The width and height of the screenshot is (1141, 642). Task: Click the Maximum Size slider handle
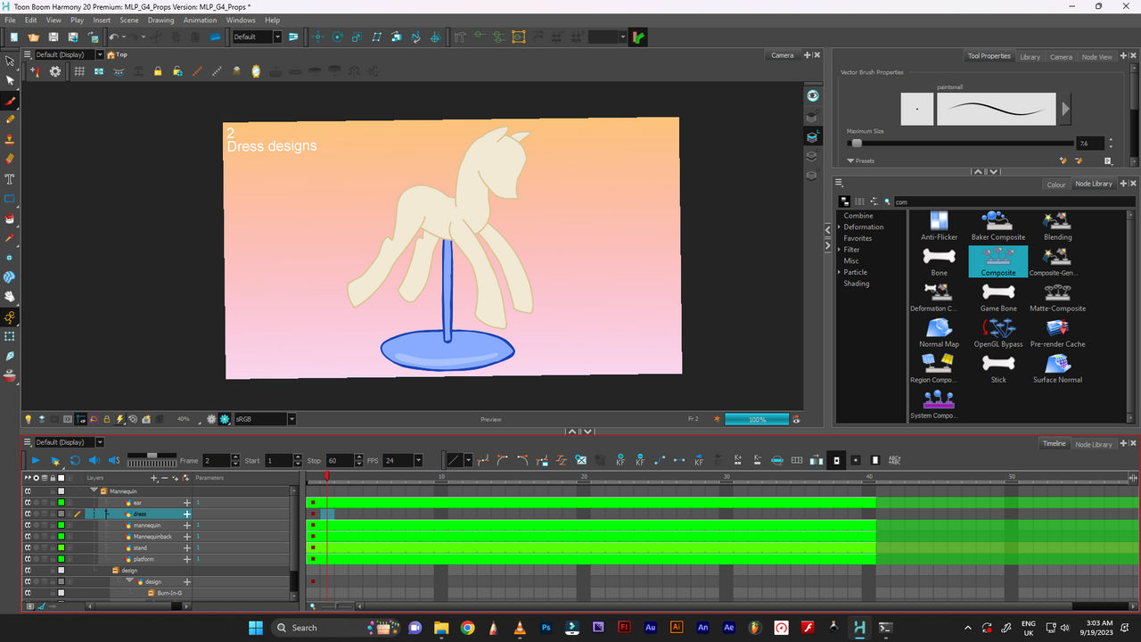coord(857,143)
